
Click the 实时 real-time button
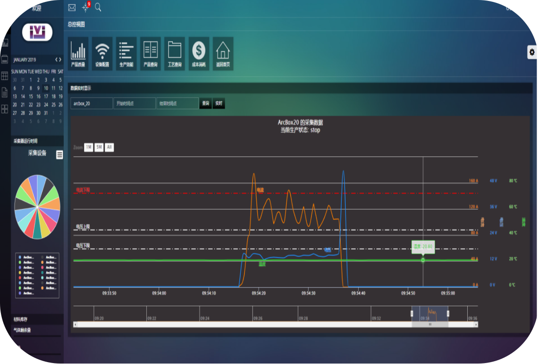(x=219, y=103)
